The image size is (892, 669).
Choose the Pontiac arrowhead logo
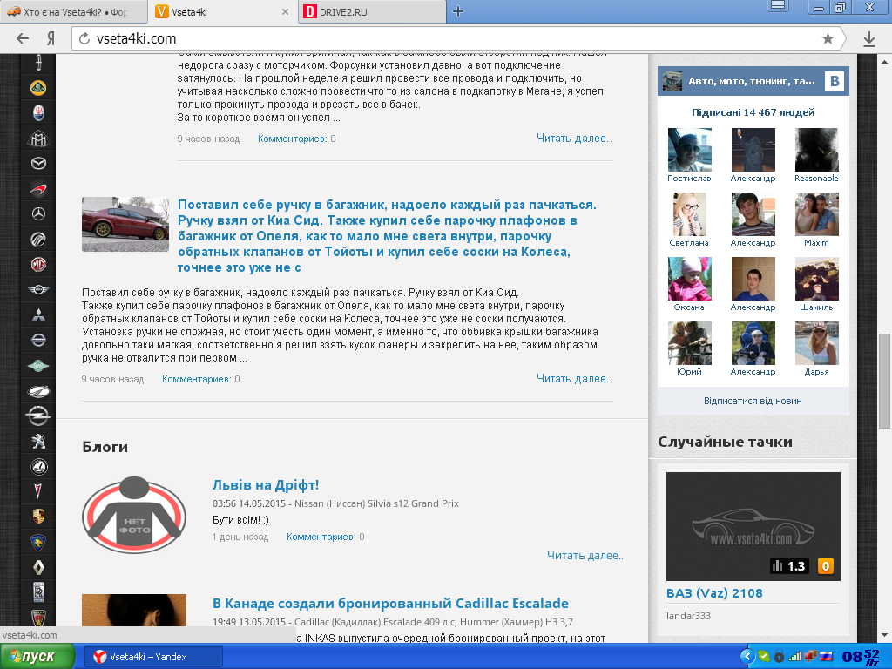click(38, 491)
